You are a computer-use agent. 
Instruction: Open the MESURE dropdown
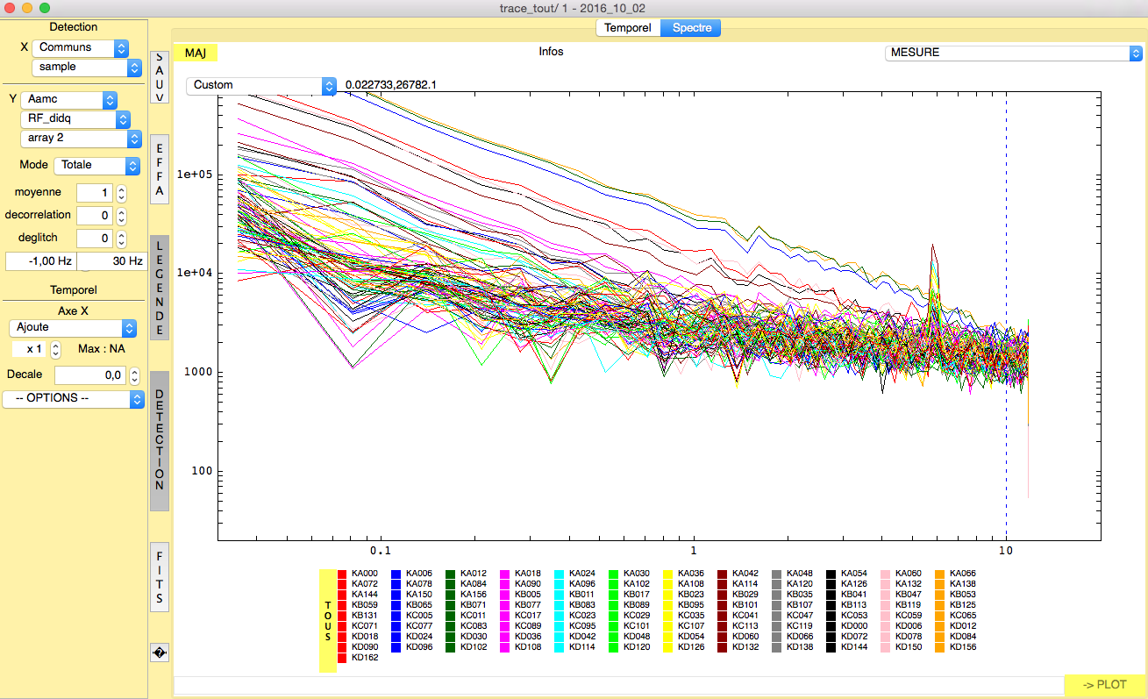1013,53
